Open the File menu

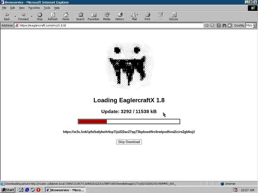pyautogui.click(x=4, y=8)
